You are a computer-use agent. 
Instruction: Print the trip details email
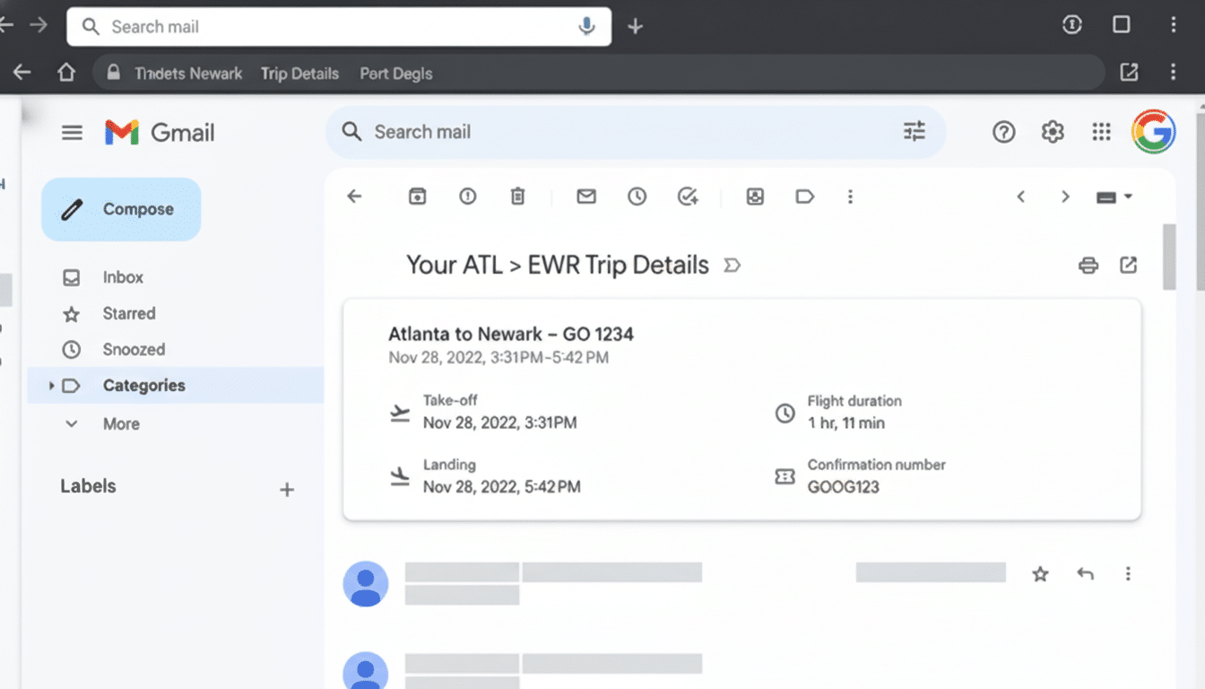(1088, 265)
